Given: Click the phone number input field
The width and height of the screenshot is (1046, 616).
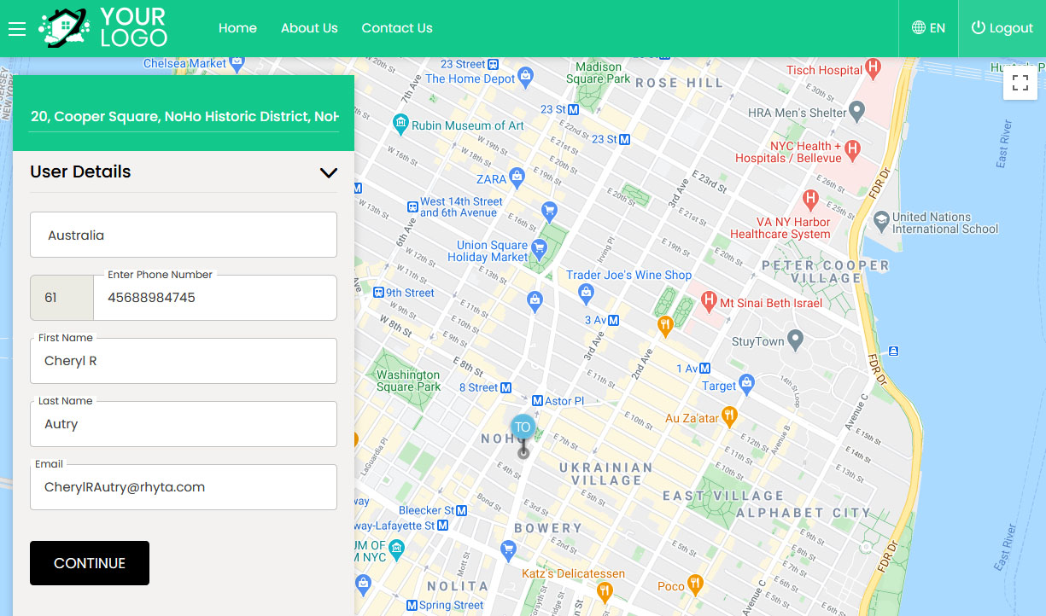Looking at the screenshot, I should click(x=215, y=298).
